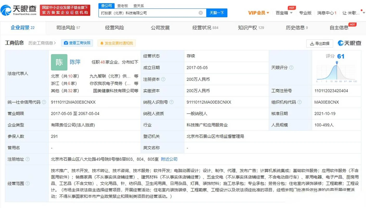Open legal representative 陈萍 profile link
The image size is (366, 208).
click(x=75, y=62)
